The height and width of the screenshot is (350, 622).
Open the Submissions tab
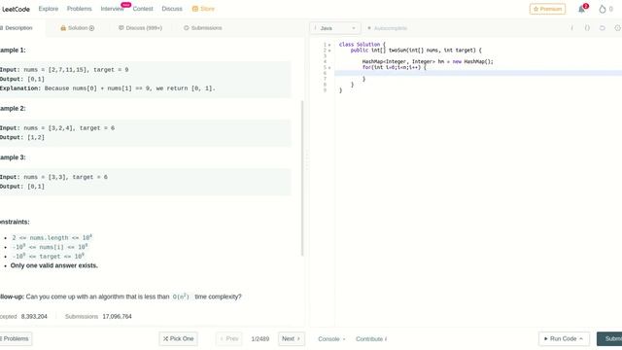[203, 28]
